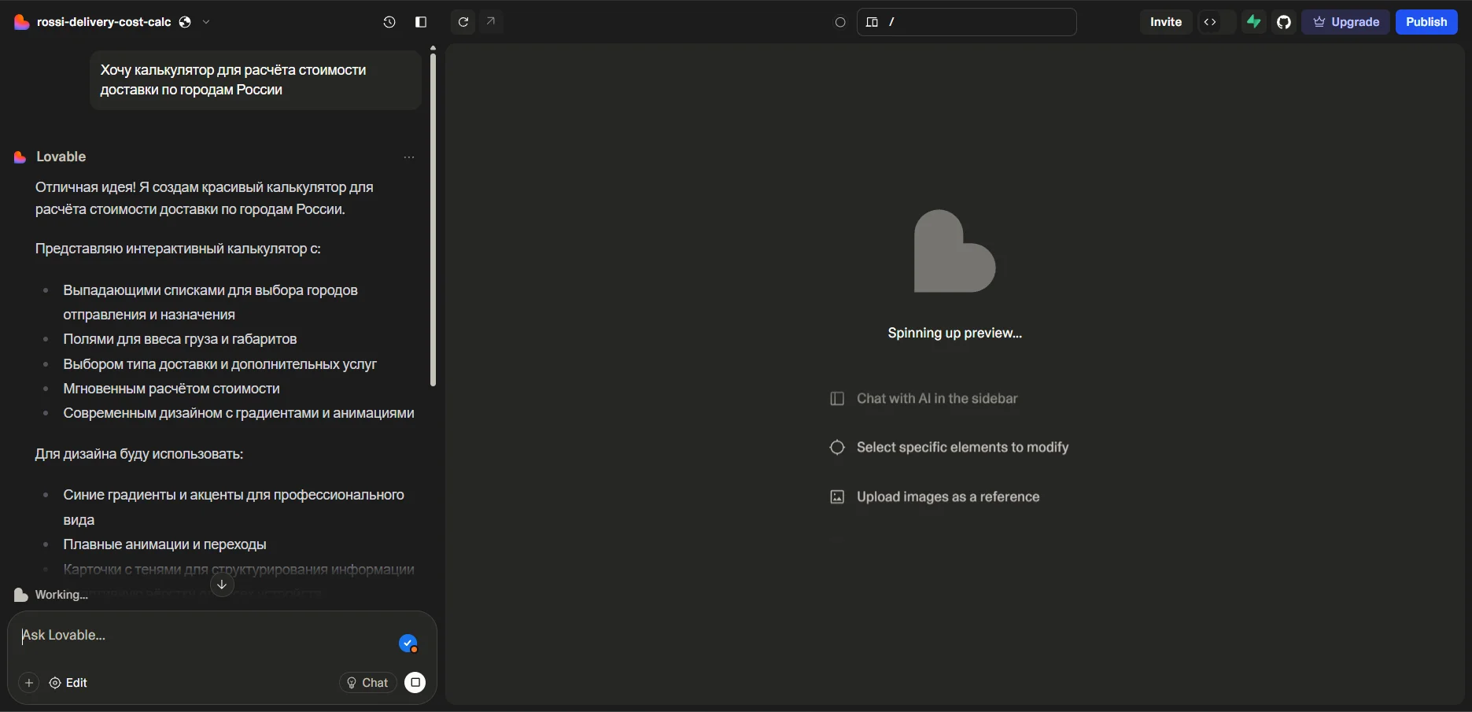Toggle the chat sidebar panel icon
1472x712 pixels.
(421, 22)
